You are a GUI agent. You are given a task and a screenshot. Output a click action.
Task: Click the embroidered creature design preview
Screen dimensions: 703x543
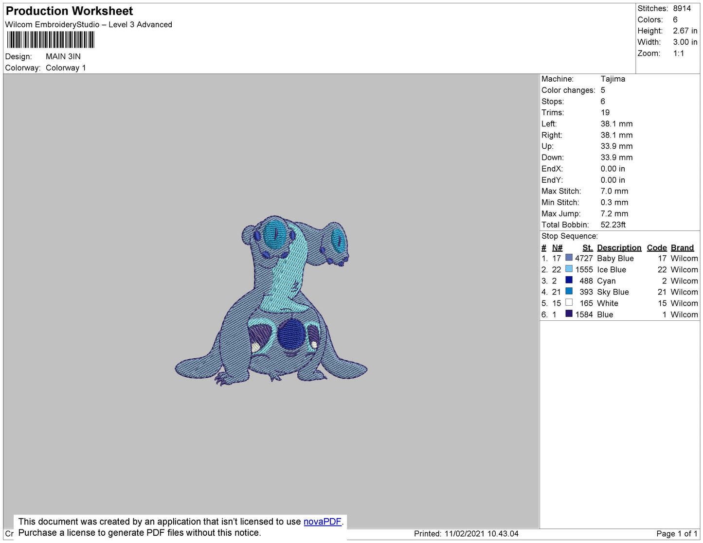pos(271,300)
